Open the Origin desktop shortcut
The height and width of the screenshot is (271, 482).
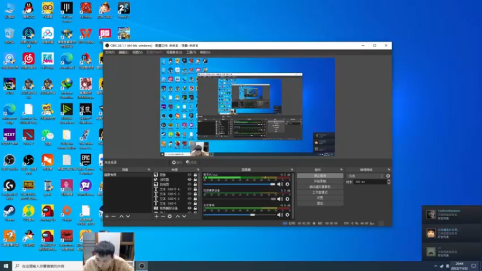pyautogui.click(x=67, y=213)
